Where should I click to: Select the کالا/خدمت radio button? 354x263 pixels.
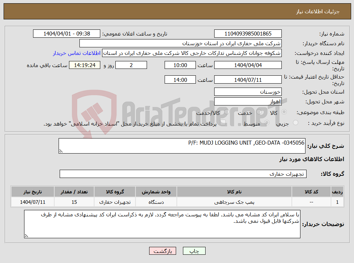(x=227, y=112)
